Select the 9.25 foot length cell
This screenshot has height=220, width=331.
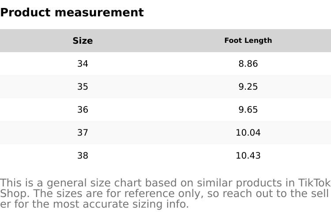[248, 87]
